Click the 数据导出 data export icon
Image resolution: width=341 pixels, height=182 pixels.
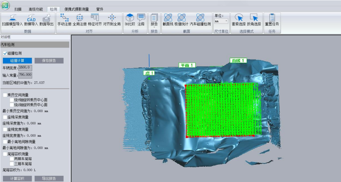[x=46, y=18]
